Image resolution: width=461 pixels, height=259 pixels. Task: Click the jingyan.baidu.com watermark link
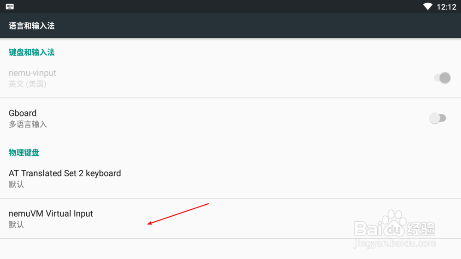pos(395,243)
